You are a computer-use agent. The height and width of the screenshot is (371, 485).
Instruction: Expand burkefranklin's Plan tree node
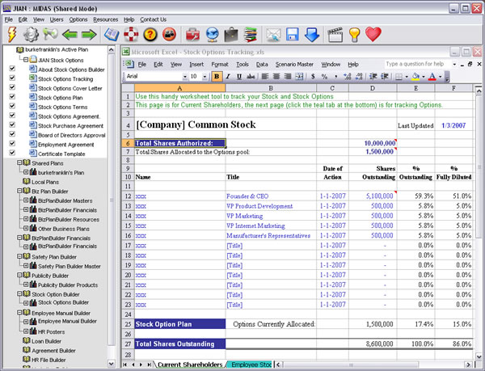click(26, 172)
